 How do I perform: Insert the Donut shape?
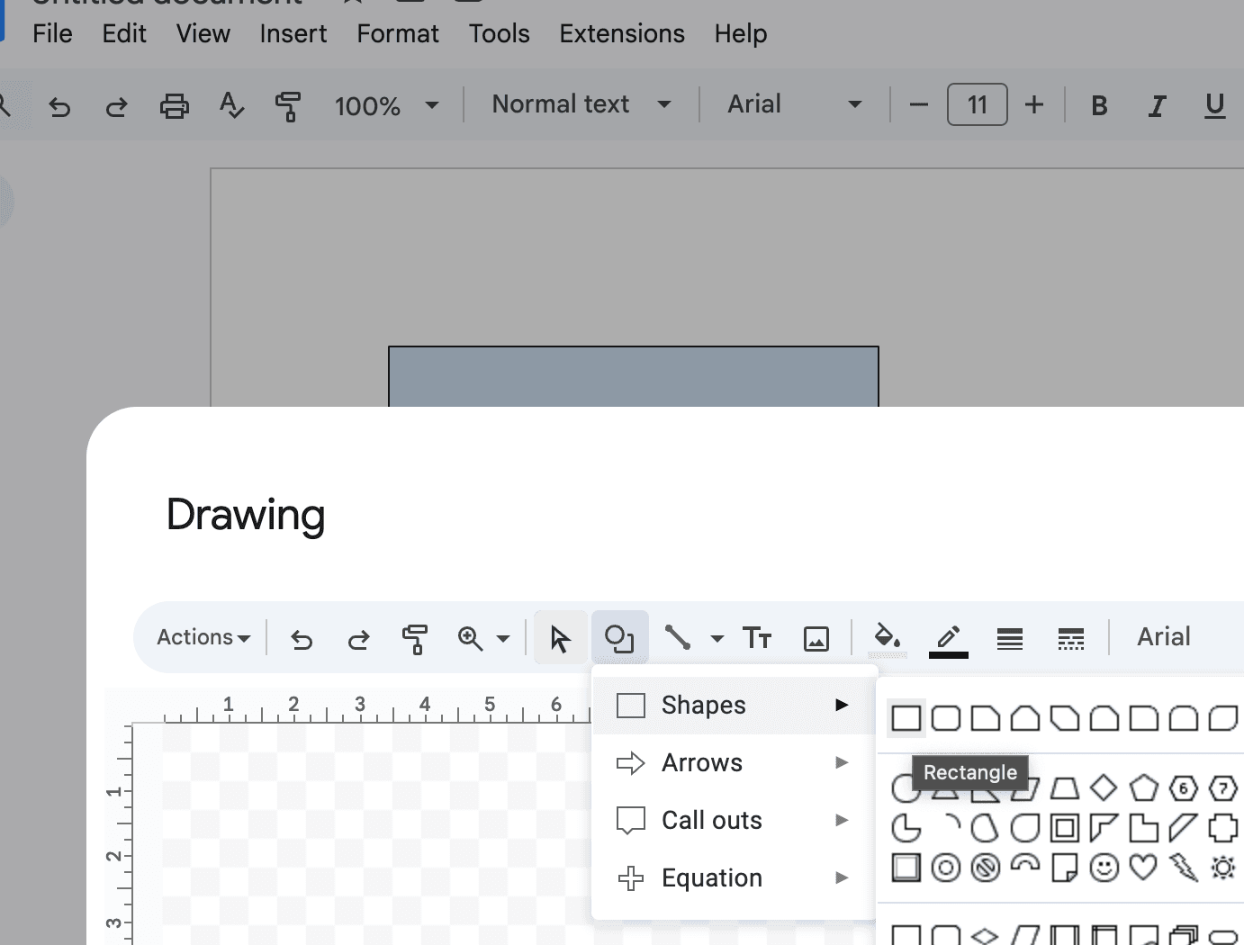tap(945, 868)
